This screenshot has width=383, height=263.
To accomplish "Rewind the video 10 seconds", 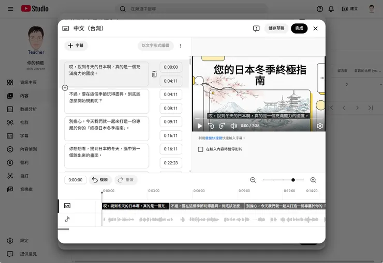I will point(211,126).
